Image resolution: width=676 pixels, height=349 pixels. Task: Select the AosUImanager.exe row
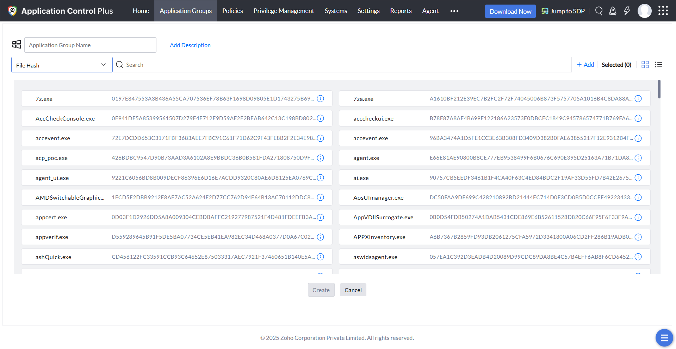(x=495, y=198)
